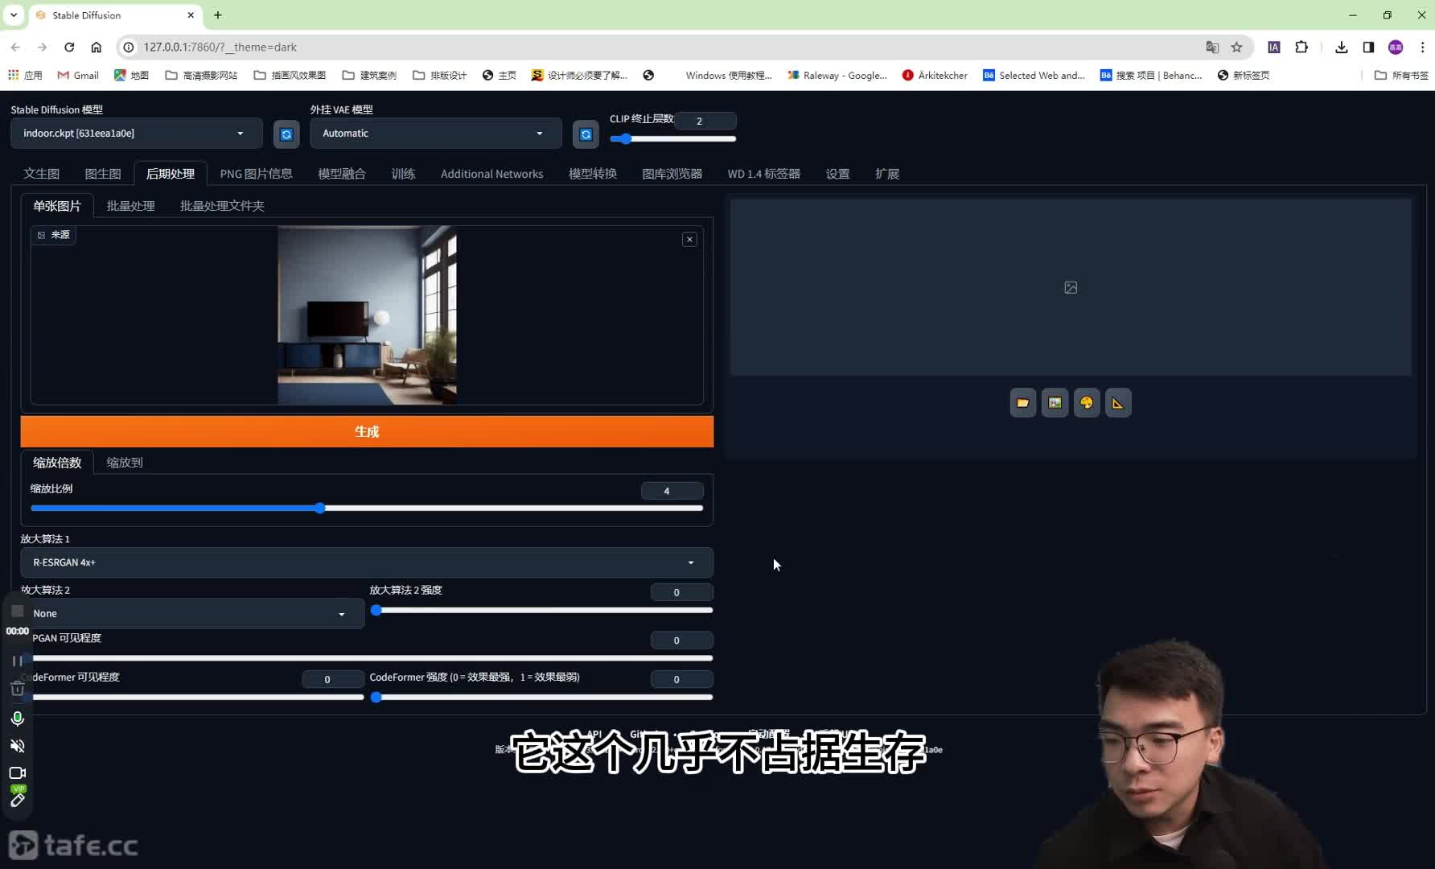
Task: Click the browser address bar URL
Action: pyautogui.click(x=220, y=47)
